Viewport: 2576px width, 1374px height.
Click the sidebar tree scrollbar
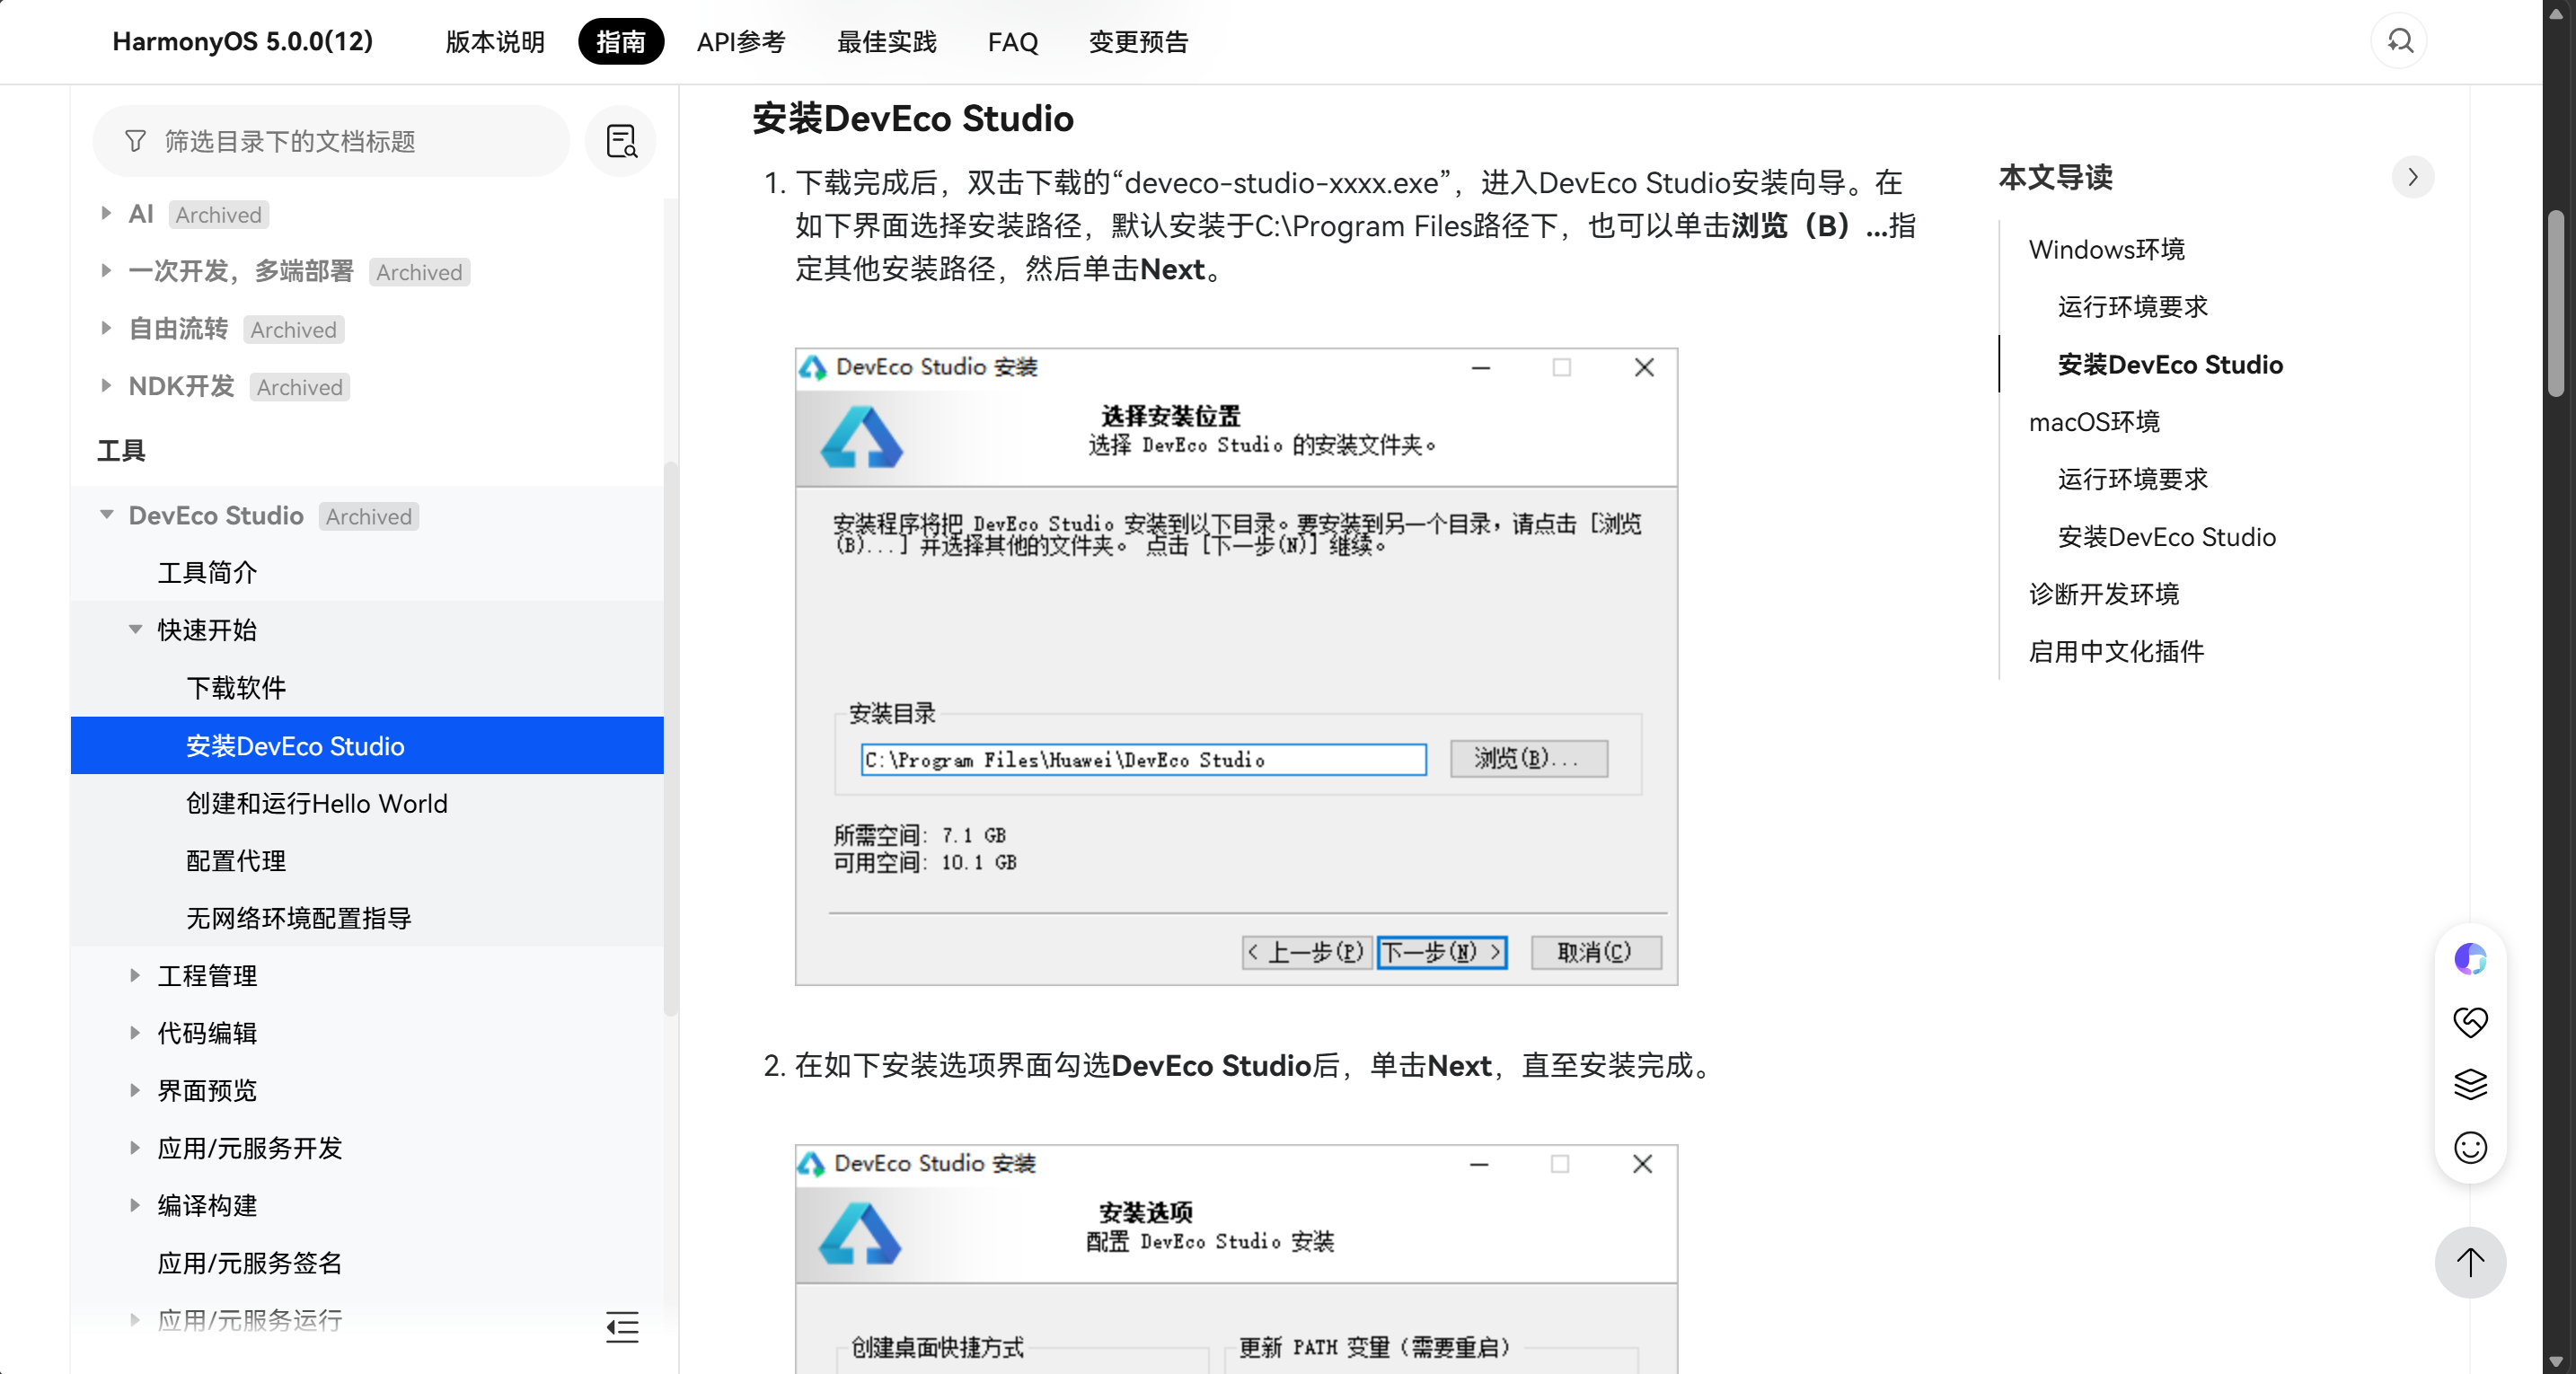click(670, 738)
